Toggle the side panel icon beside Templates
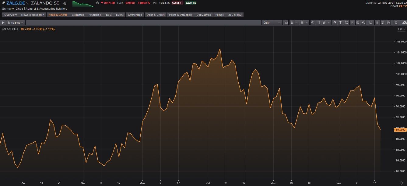Image resolution: width=407 pixels, height=186 pixels. pyautogui.click(x=3, y=23)
